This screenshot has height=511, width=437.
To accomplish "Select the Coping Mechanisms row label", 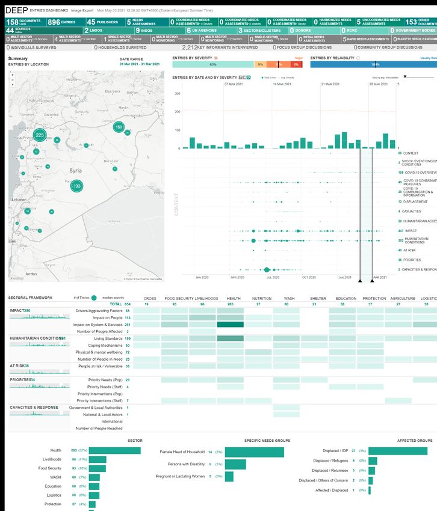I will (x=105, y=346).
